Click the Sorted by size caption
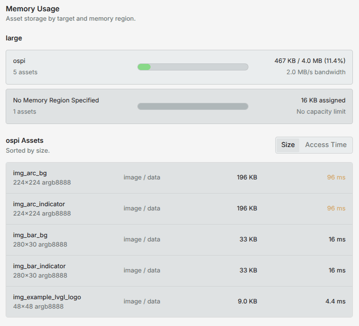The height and width of the screenshot is (326, 359). (28, 151)
